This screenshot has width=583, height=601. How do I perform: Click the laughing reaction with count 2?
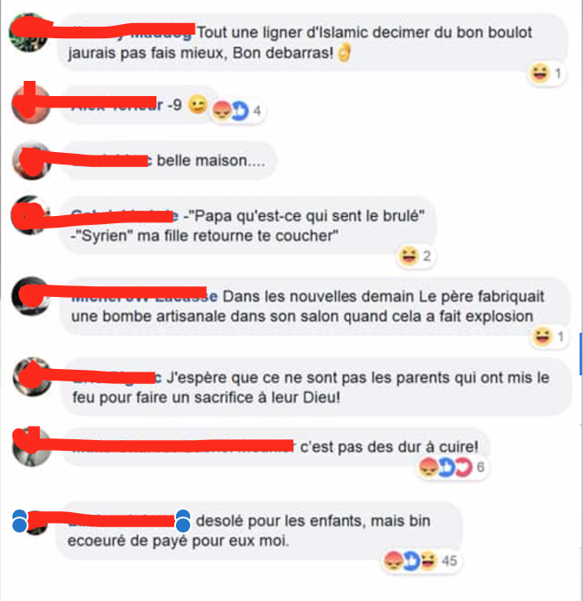tap(408, 256)
